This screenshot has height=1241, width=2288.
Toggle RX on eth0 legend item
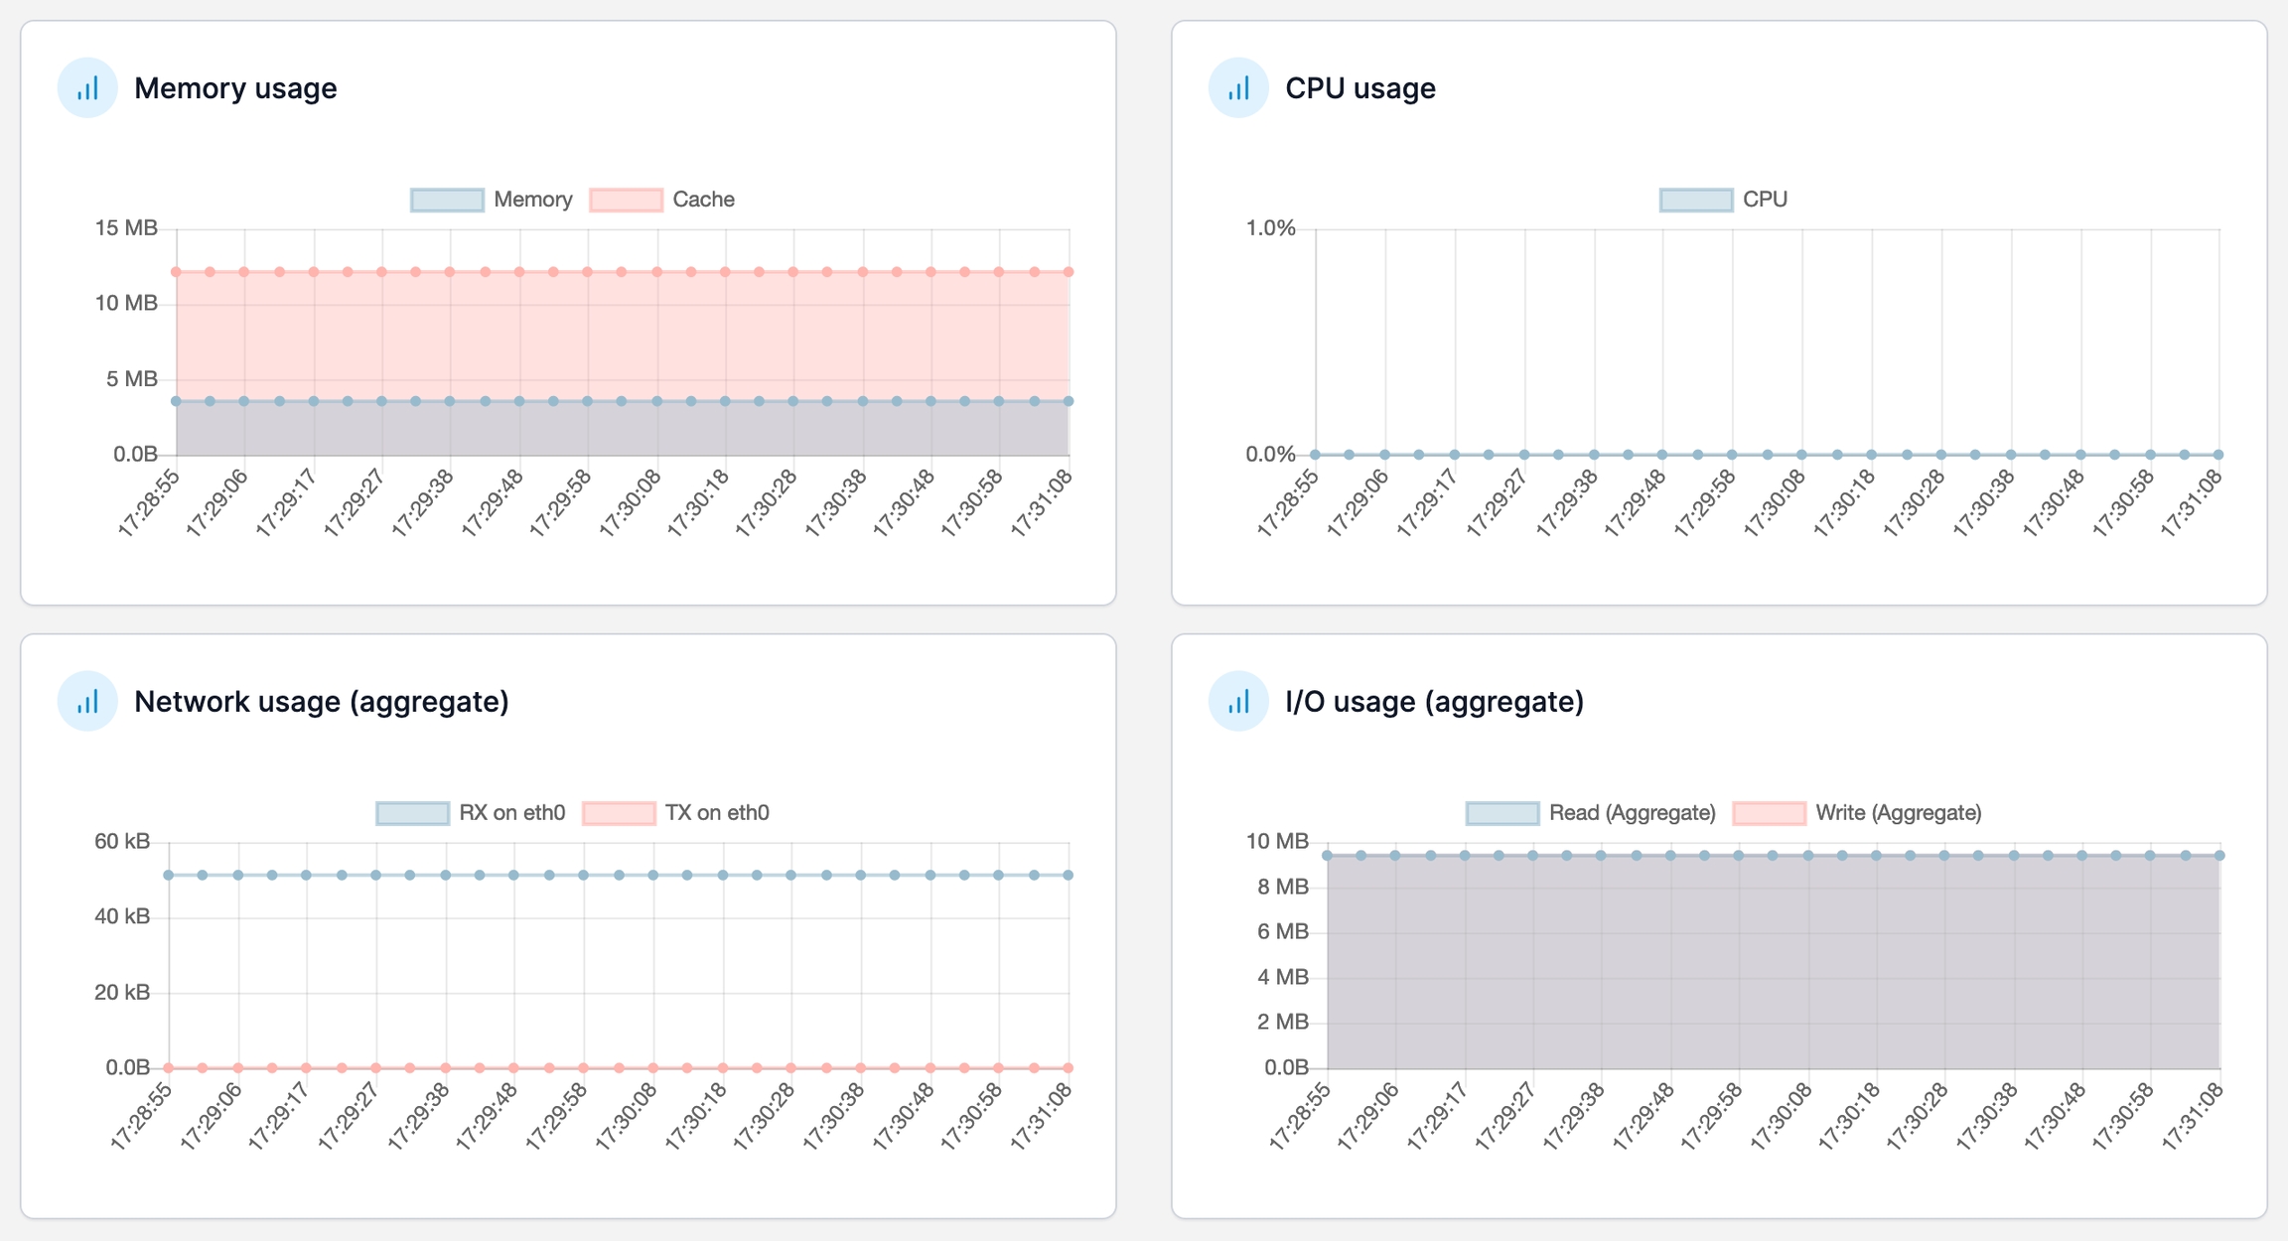(412, 813)
